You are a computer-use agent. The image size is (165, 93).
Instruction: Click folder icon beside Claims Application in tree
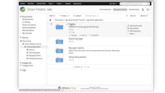(25, 47)
